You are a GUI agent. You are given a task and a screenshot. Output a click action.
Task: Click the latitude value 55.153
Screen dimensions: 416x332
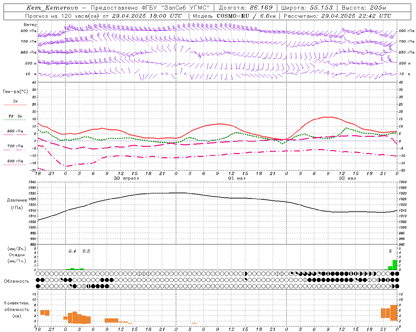coord(321,8)
